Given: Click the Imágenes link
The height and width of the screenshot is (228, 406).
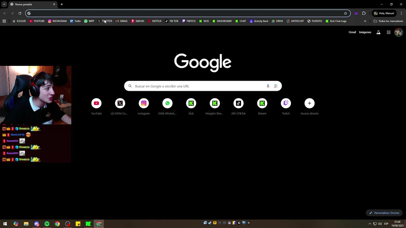Looking at the screenshot, I should (x=365, y=32).
